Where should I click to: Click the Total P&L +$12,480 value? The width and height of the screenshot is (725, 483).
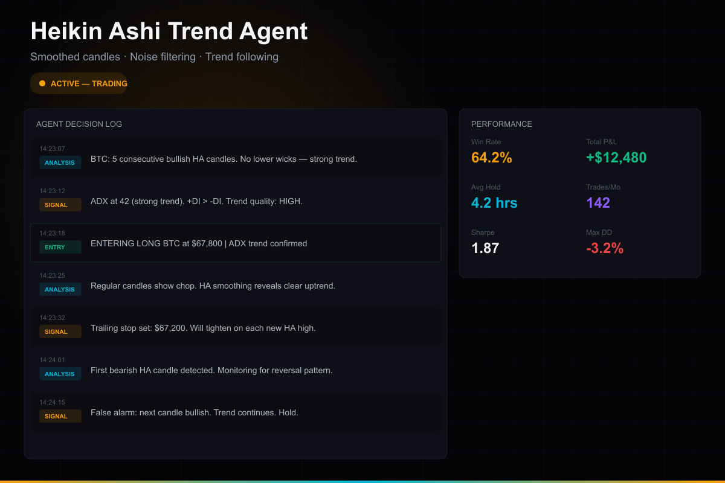click(617, 158)
